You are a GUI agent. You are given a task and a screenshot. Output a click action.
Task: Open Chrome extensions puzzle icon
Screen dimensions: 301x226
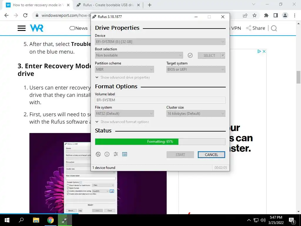[x=266, y=15]
